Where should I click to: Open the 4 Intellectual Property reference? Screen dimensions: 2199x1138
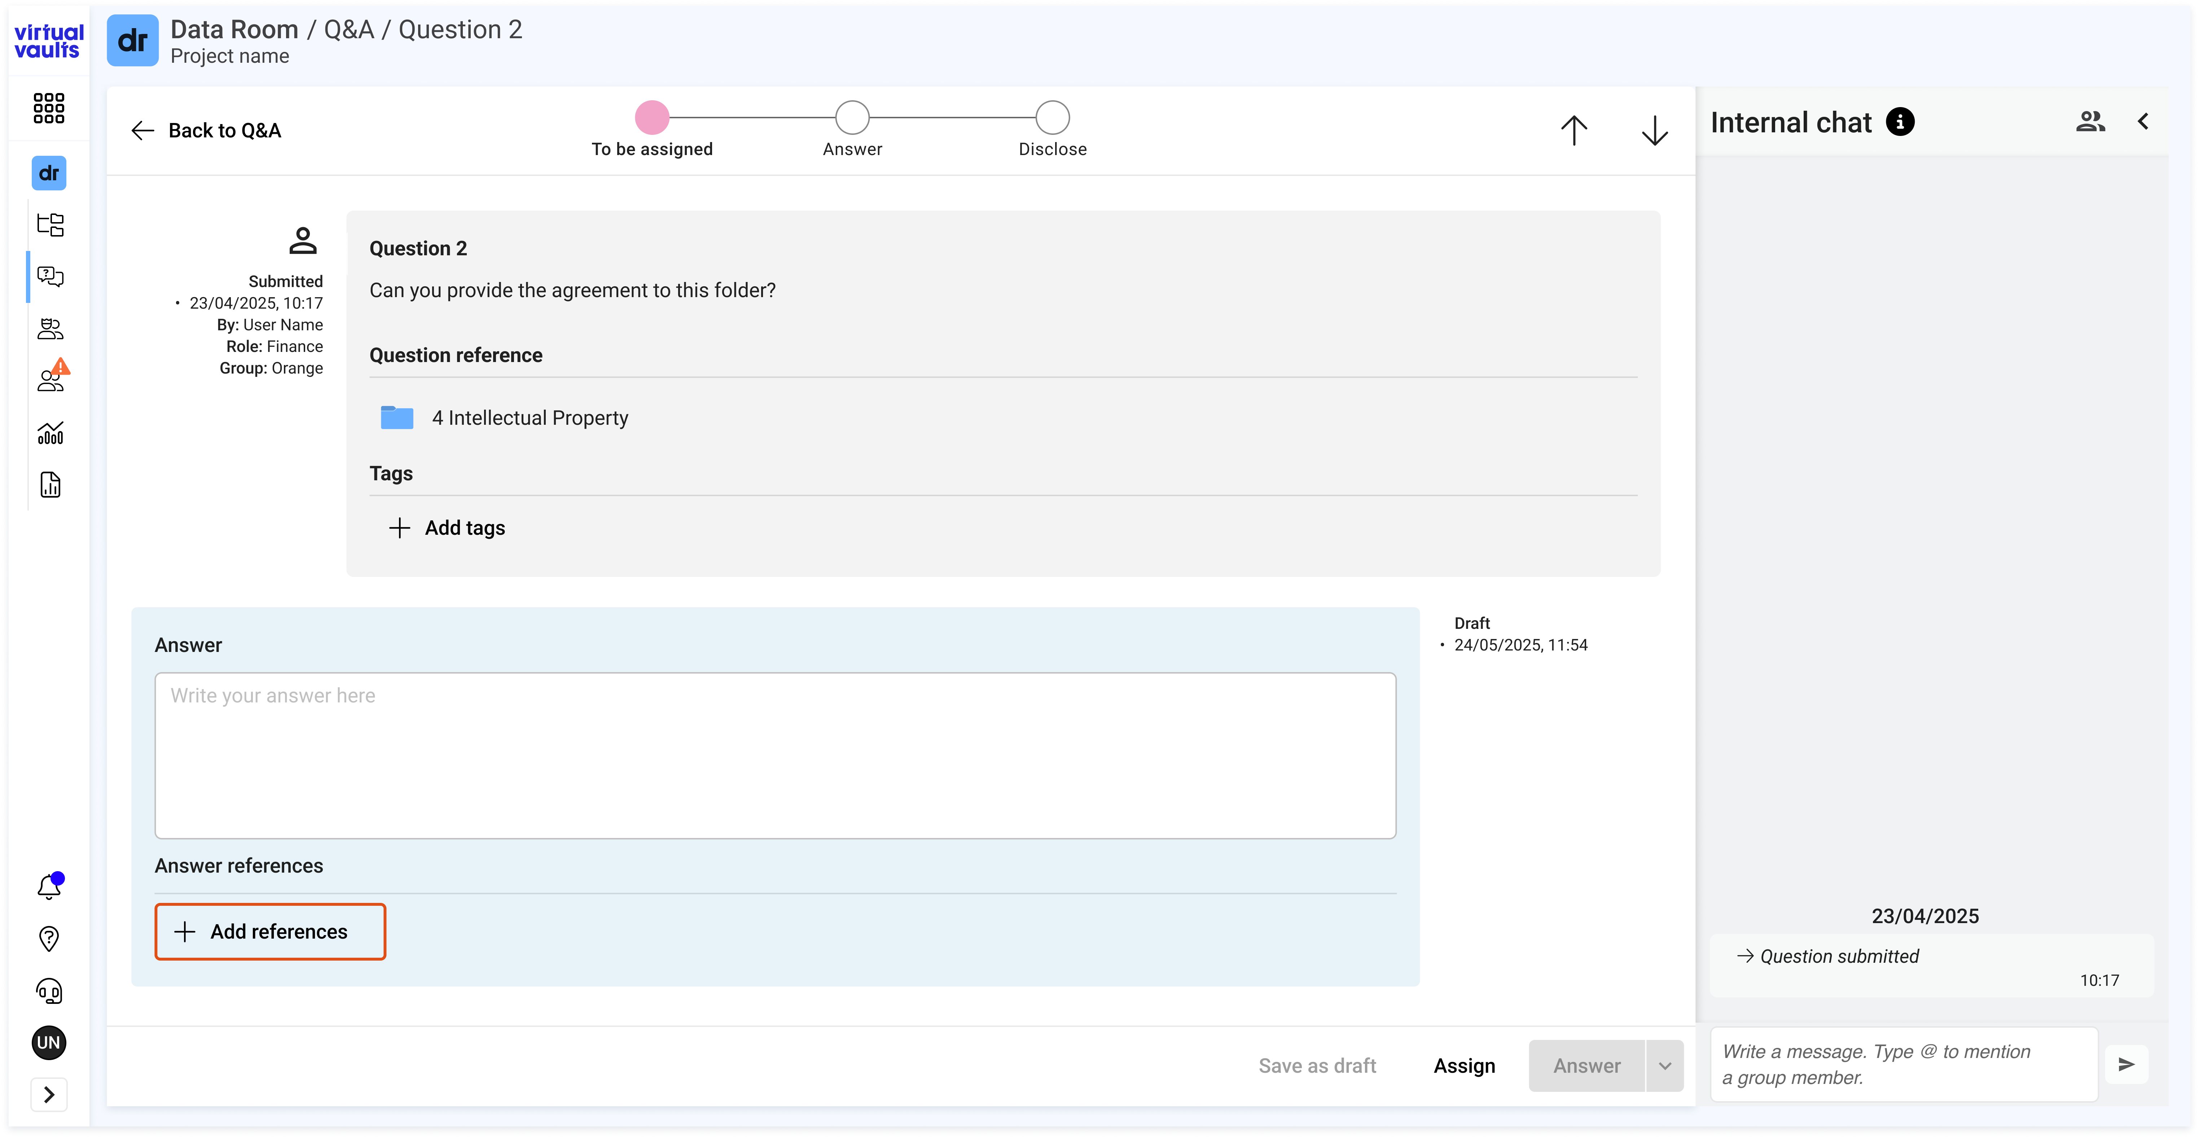click(530, 418)
